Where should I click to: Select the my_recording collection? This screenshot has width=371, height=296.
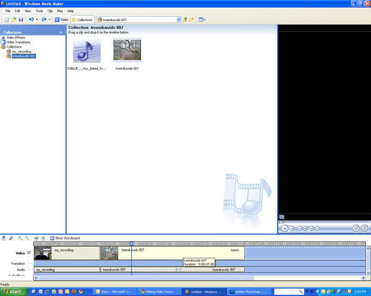coord(22,51)
